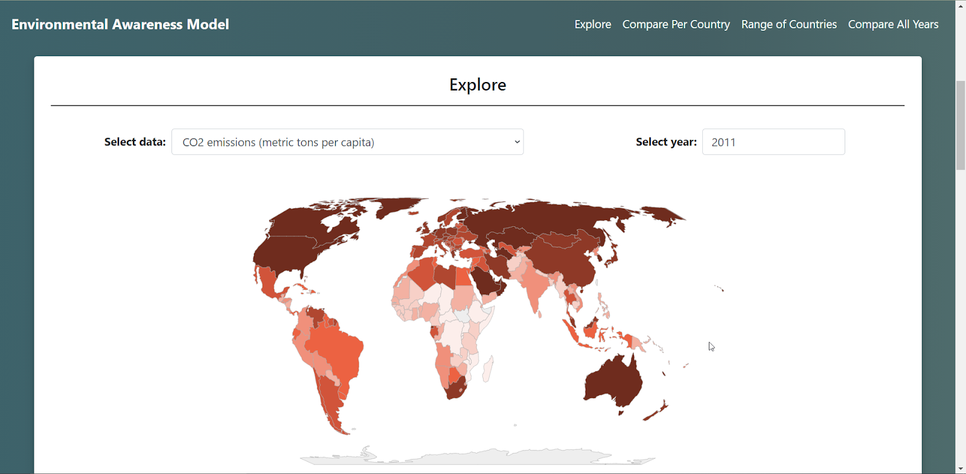Focus the Select year input field

[773, 142]
